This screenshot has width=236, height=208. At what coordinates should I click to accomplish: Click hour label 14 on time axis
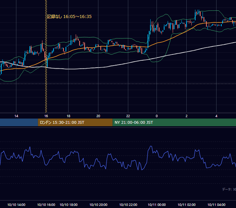pos(16,116)
